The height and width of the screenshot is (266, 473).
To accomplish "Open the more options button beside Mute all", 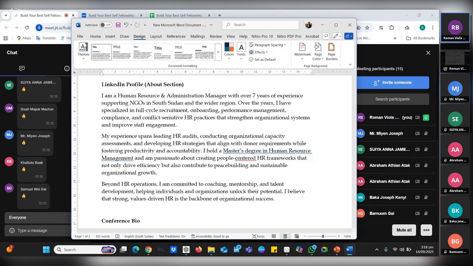I will pyautogui.click(x=426, y=230).
